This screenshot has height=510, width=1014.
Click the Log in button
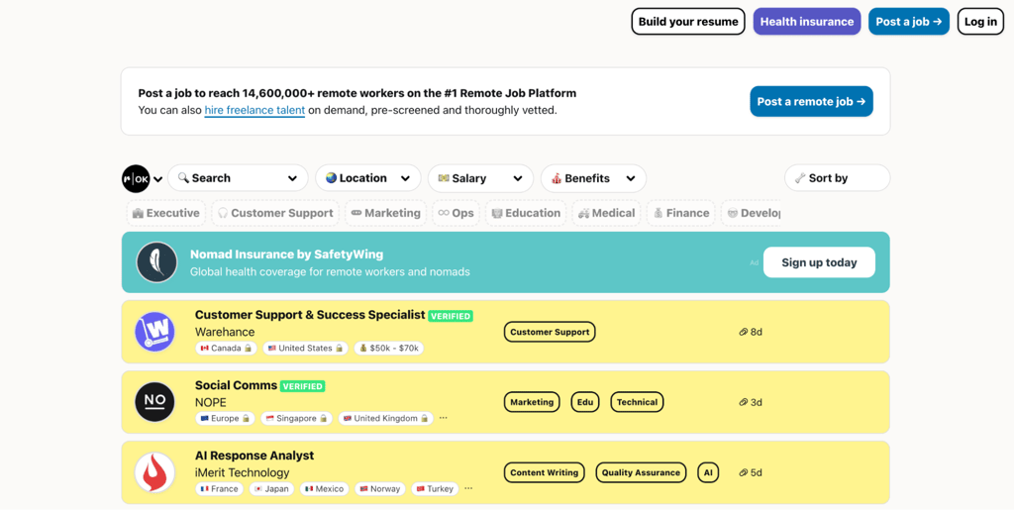tap(980, 22)
